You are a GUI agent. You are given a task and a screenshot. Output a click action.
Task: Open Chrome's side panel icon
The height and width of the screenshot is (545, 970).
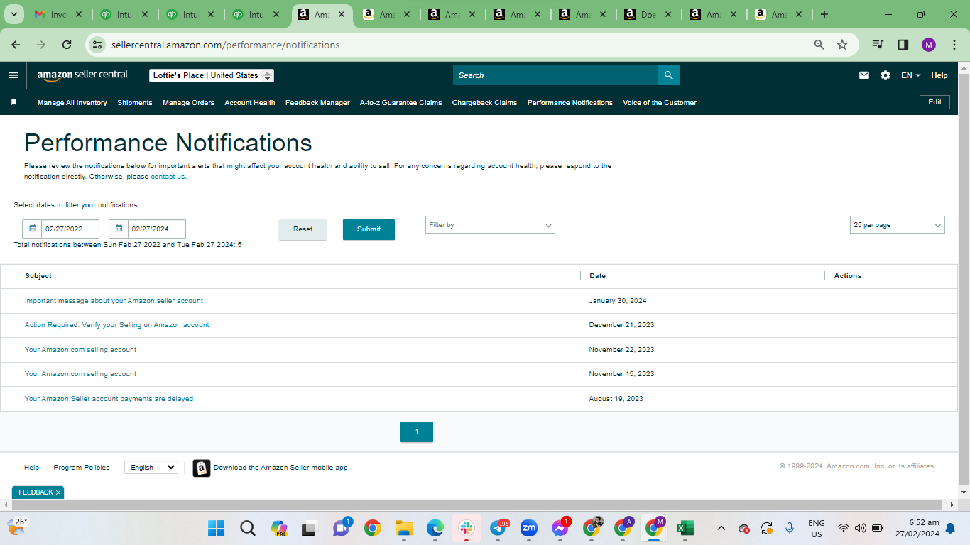click(903, 45)
